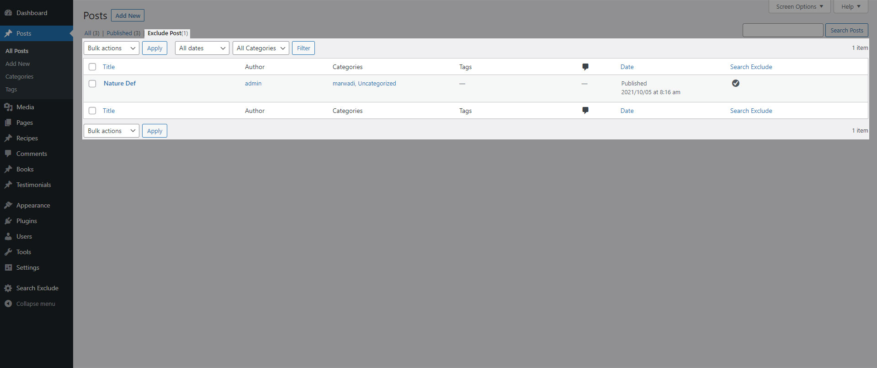
Task: Check the Nature Def row checkbox
Action: 92,84
